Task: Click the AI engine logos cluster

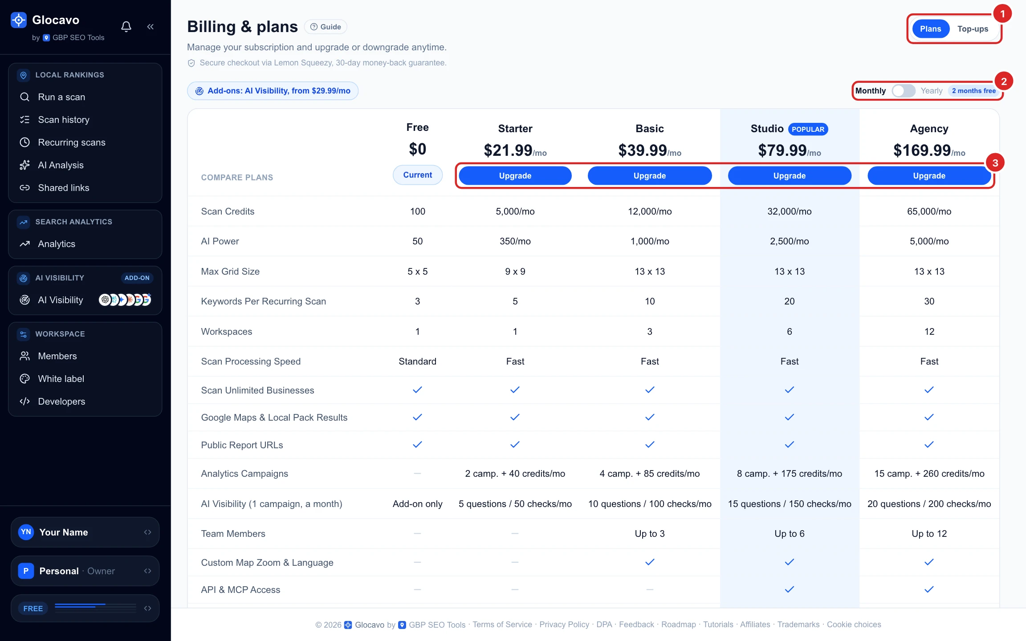Action: coord(125,300)
